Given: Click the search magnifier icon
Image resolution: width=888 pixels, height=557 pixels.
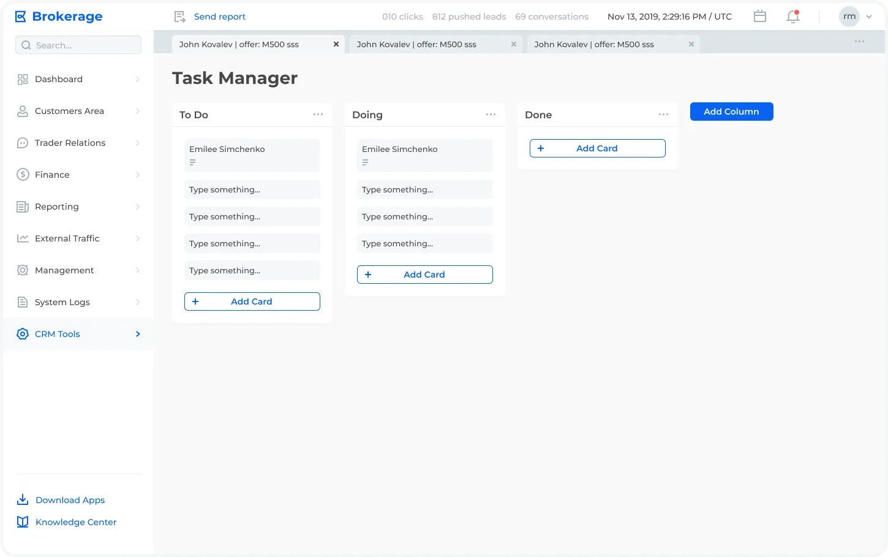Looking at the screenshot, I should pyautogui.click(x=26, y=45).
